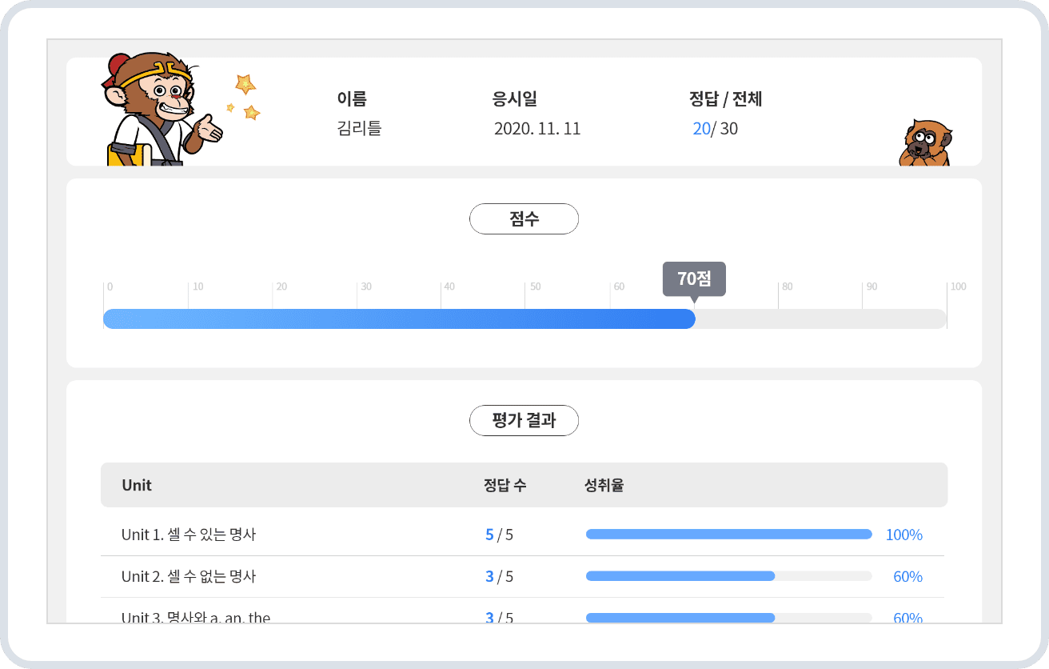This screenshot has width=1049, height=669.
Task: Click the 정답 수 column header
Action: (505, 485)
